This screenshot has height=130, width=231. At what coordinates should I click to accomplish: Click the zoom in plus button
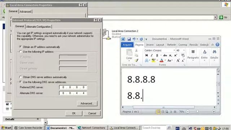click(x=214, y=112)
